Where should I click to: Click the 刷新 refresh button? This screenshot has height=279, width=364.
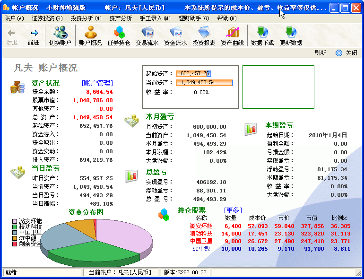pos(321,53)
